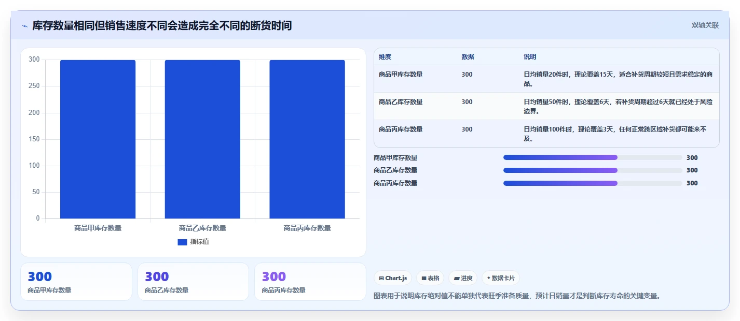Click the lightning icon beside the title
Viewport: 740px width, 321px height.
(x=24, y=26)
